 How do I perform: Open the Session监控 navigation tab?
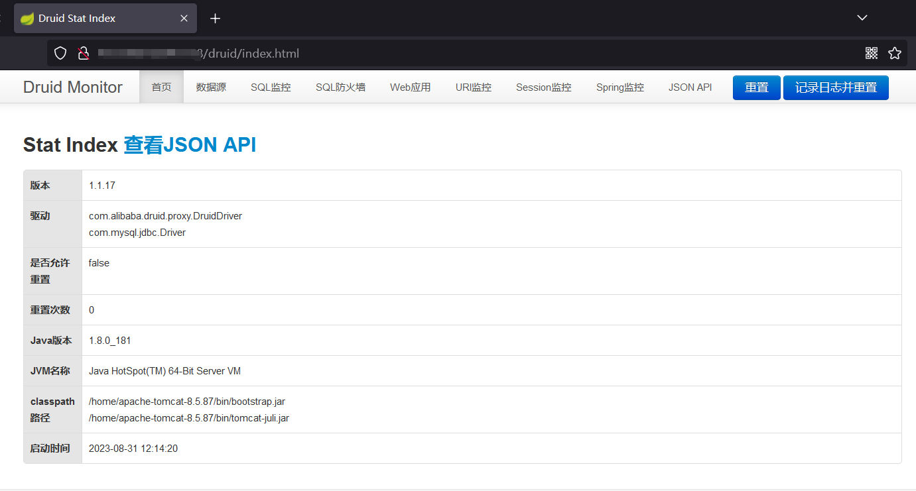tap(543, 87)
